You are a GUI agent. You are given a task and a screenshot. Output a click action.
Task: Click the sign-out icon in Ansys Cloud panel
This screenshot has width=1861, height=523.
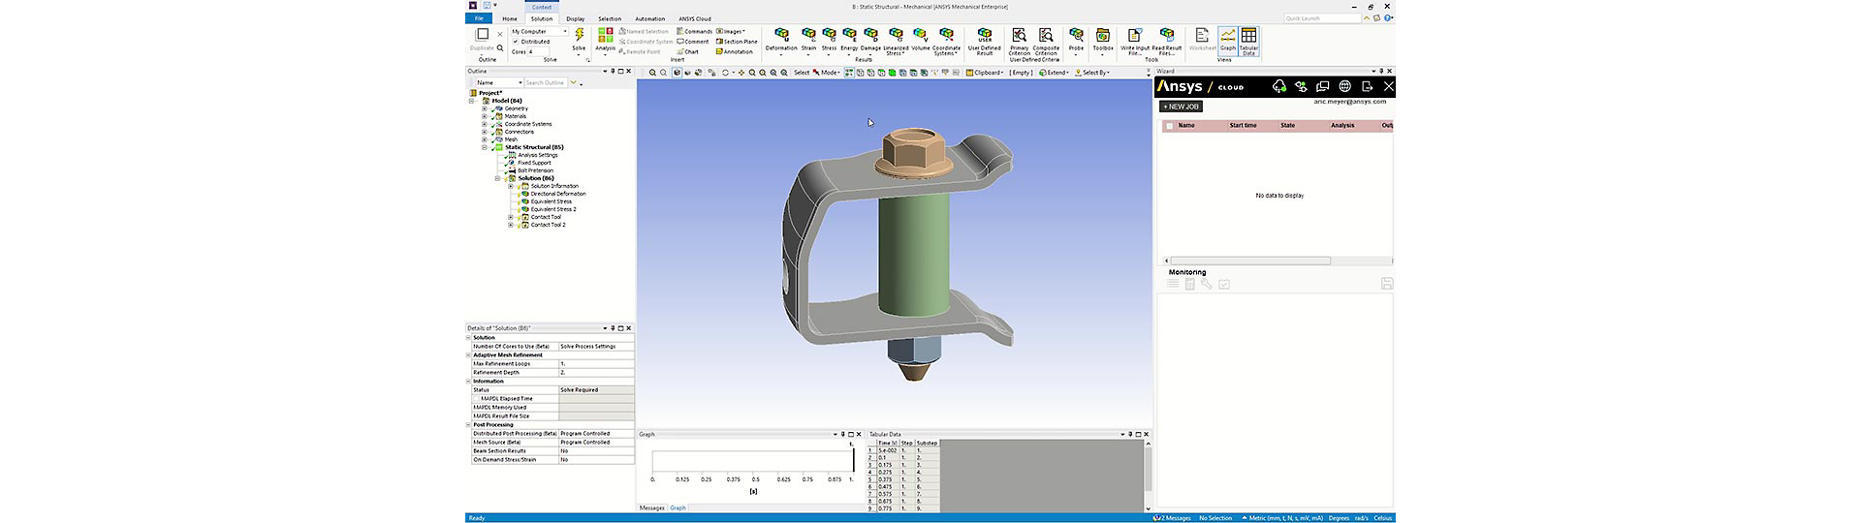pos(1367,87)
